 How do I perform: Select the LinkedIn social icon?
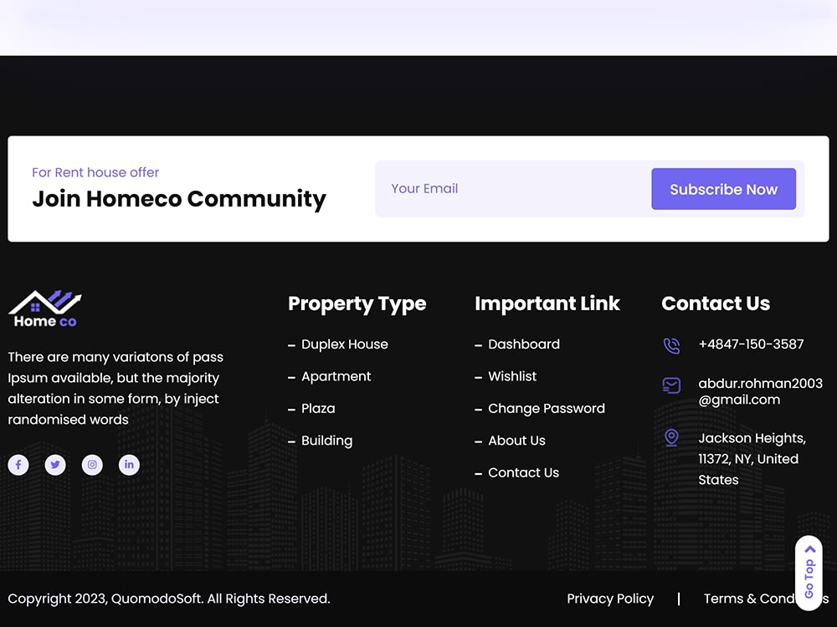click(129, 465)
